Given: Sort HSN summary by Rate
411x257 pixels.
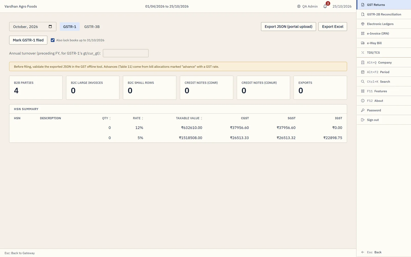Looking at the screenshot, I should coord(138,118).
